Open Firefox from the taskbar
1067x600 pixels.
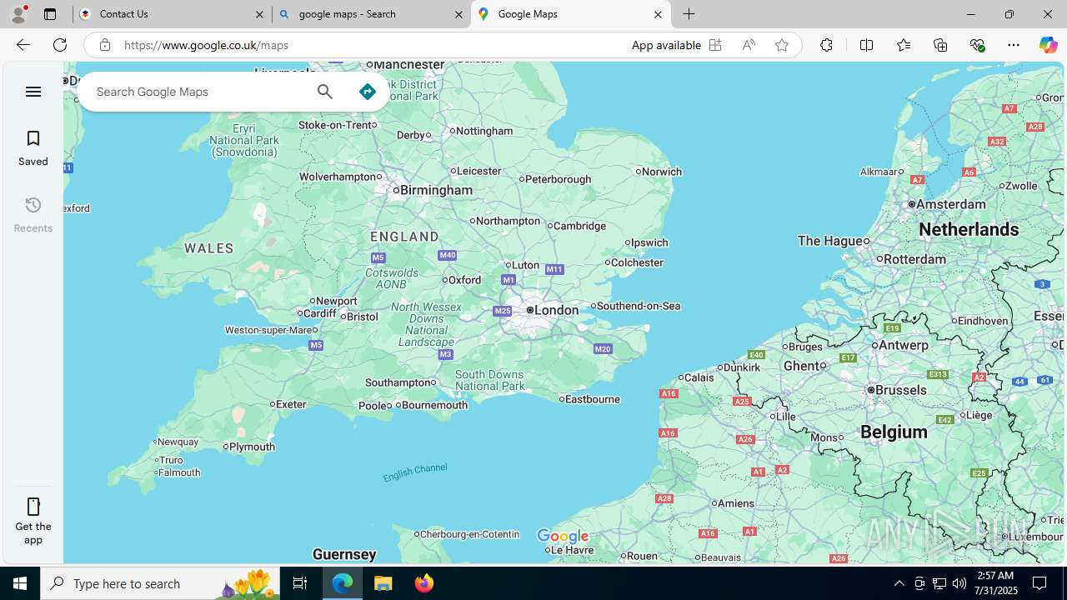pos(424,583)
